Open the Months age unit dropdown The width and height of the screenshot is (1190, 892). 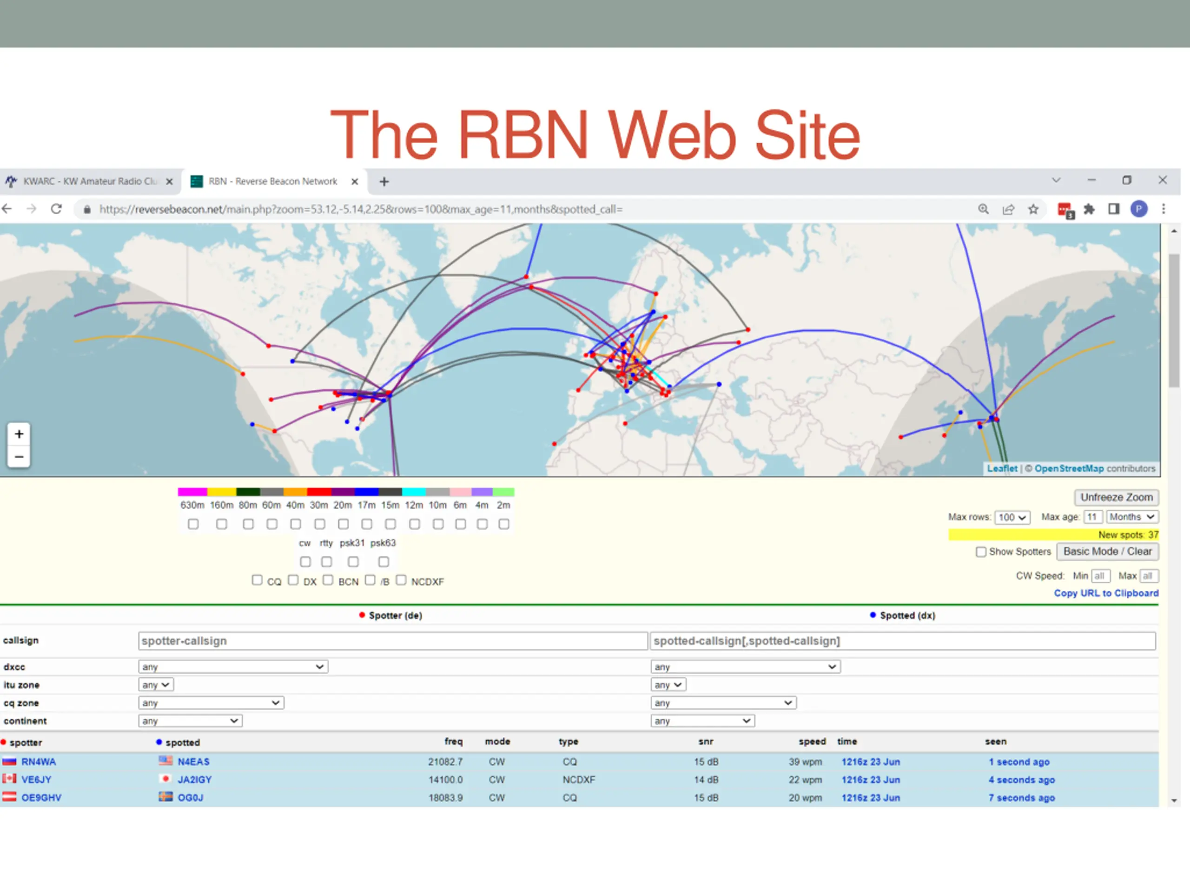point(1132,517)
